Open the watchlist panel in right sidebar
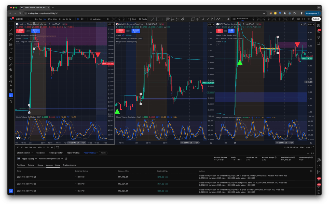 [319, 25]
